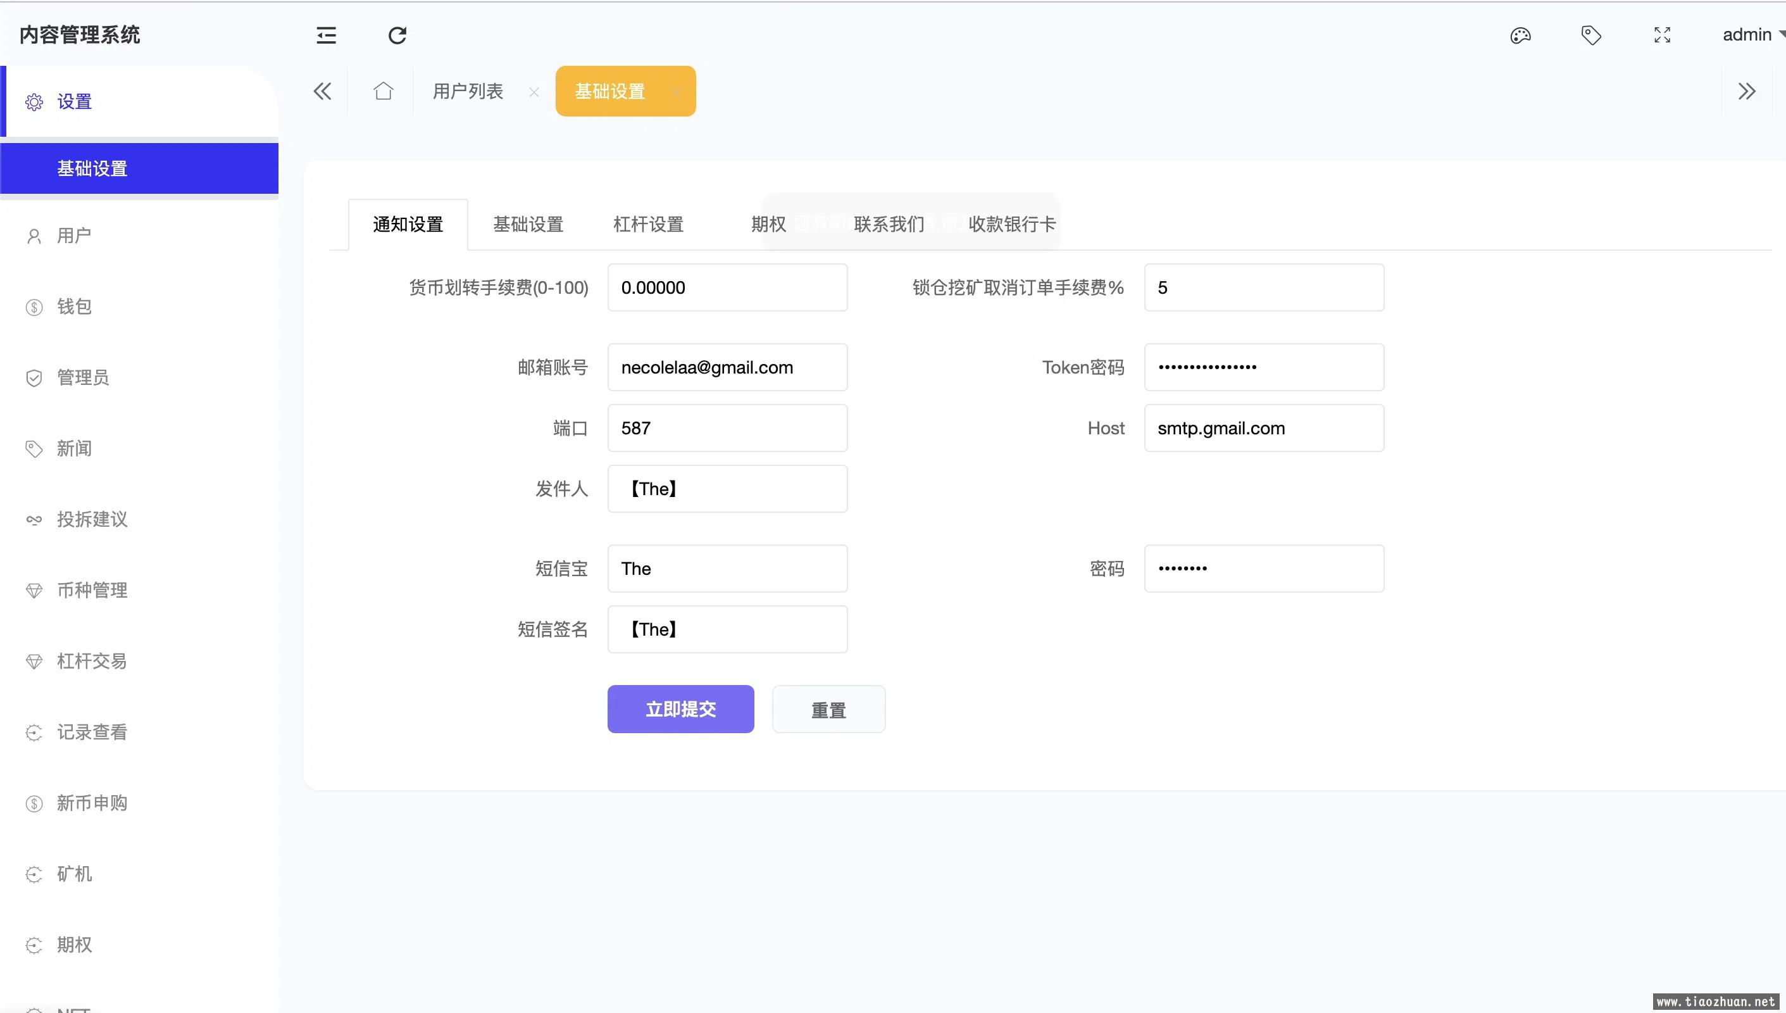Expand 联系我们 tab section
Image resolution: width=1786 pixels, height=1013 pixels.
[x=889, y=223]
